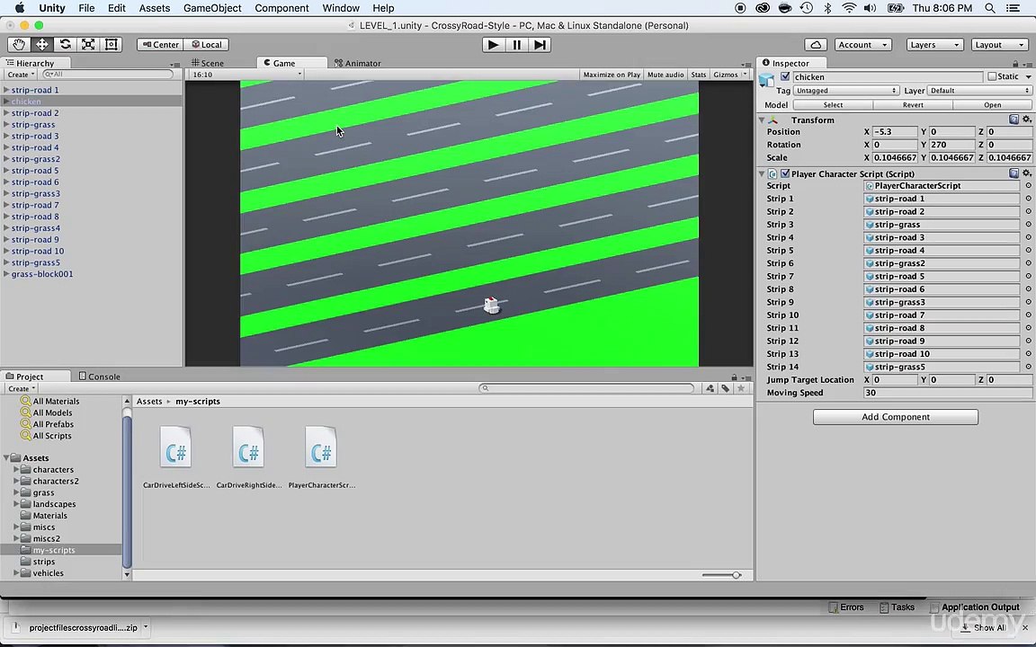1036x647 pixels.
Task: Click object picker for Strip 1 field
Action: [1028, 199]
